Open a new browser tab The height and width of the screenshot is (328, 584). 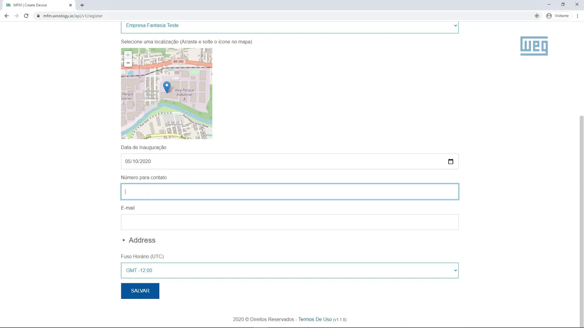point(82,5)
